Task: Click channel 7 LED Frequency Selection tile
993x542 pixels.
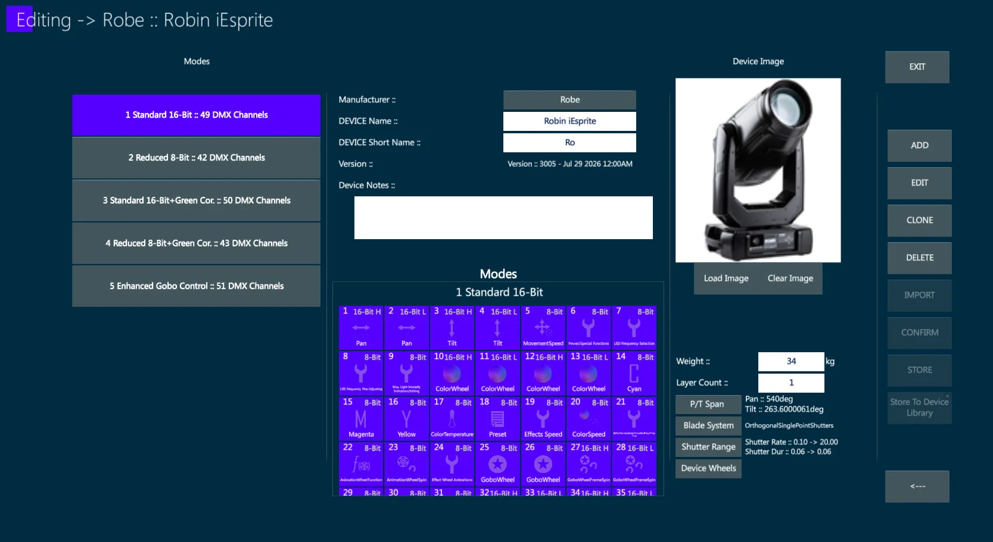Action: pyautogui.click(x=634, y=327)
